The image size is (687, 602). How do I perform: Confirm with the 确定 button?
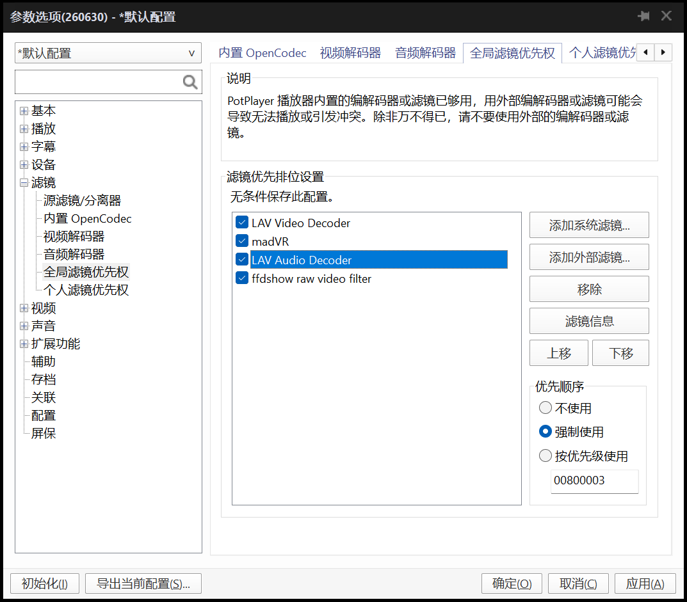coord(512,583)
